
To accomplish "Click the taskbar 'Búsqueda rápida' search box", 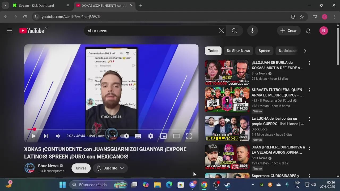I will click(98, 185).
